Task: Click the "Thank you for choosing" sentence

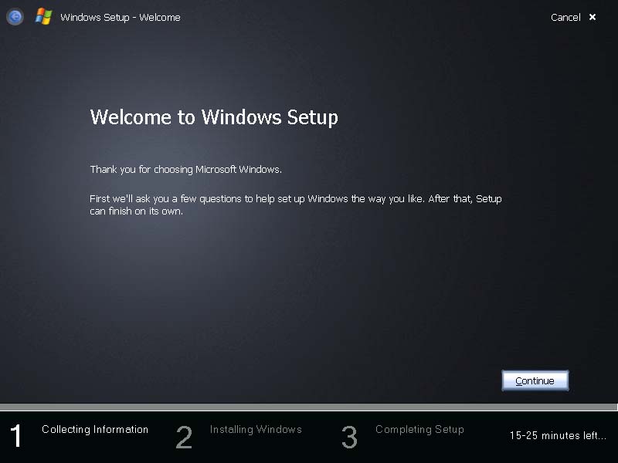Action: (x=185, y=169)
